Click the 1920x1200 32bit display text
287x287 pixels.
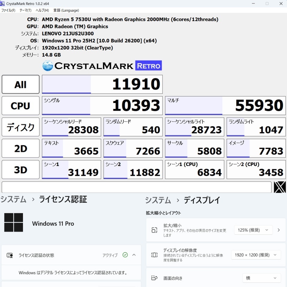(x=77, y=48)
